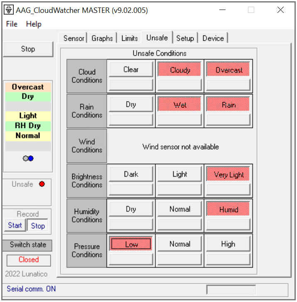Close the AAG_CloudWatcher window
The width and height of the screenshot is (297, 302).
pyautogui.click(x=281, y=10)
